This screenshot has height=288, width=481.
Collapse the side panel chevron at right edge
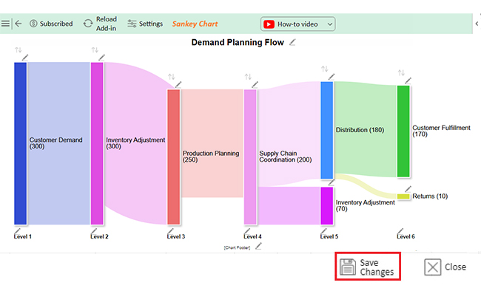[477, 24]
